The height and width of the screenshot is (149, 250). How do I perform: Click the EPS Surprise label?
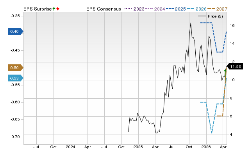tap(37, 9)
